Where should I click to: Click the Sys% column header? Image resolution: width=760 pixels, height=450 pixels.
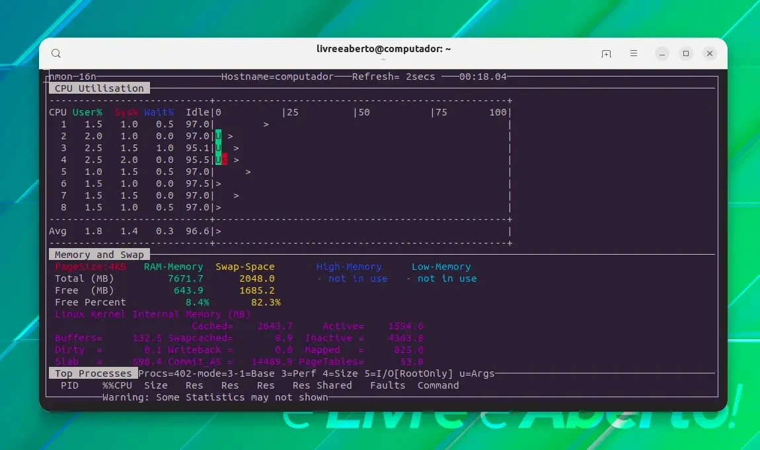pos(126,112)
